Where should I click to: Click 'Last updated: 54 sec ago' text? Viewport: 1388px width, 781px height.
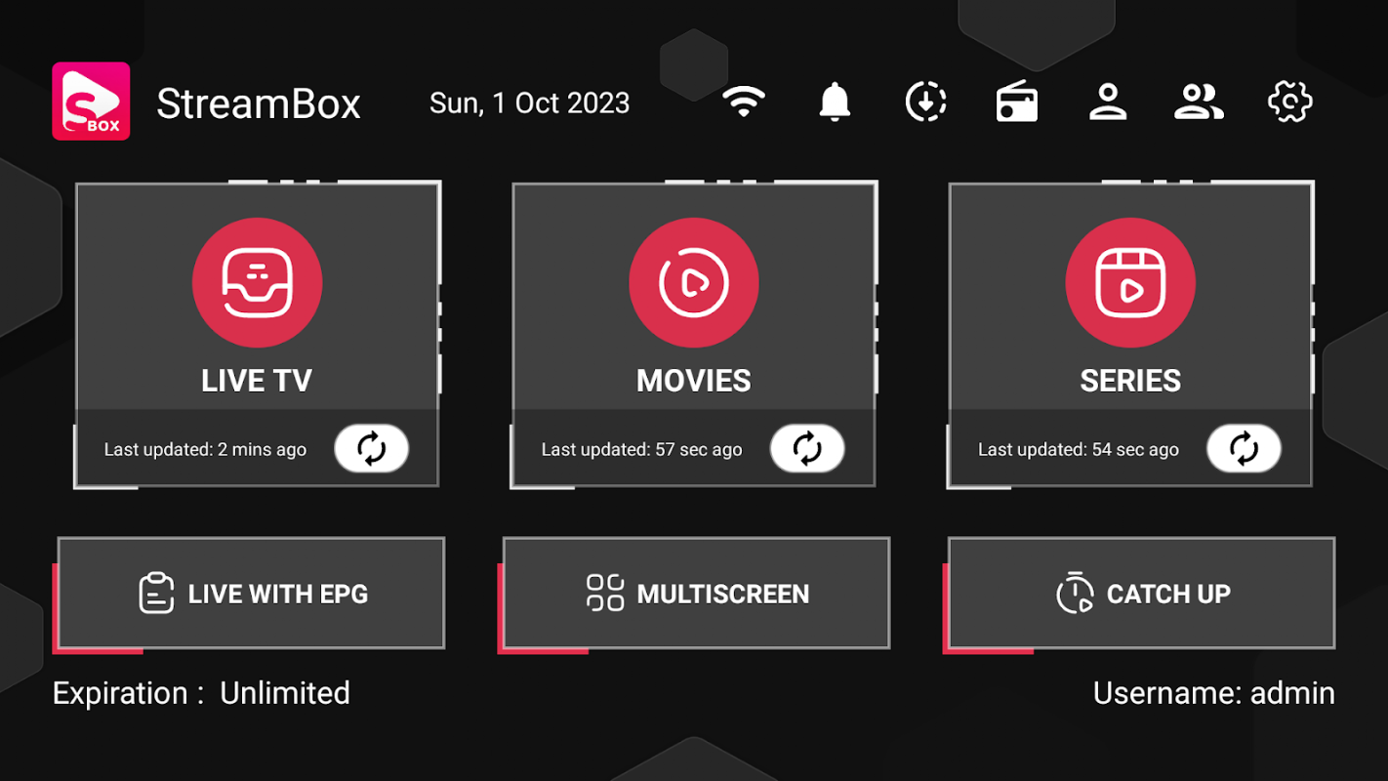coord(1079,450)
